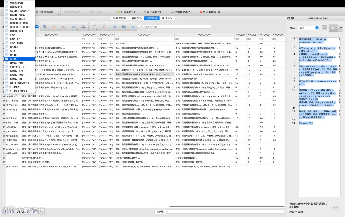Click the 应用 apply button
This screenshot has width=345, height=217.
pyautogui.click(x=336, y=208)
